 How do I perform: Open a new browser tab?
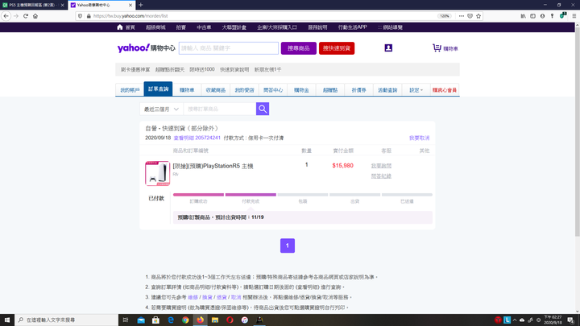tap(141, 5)
